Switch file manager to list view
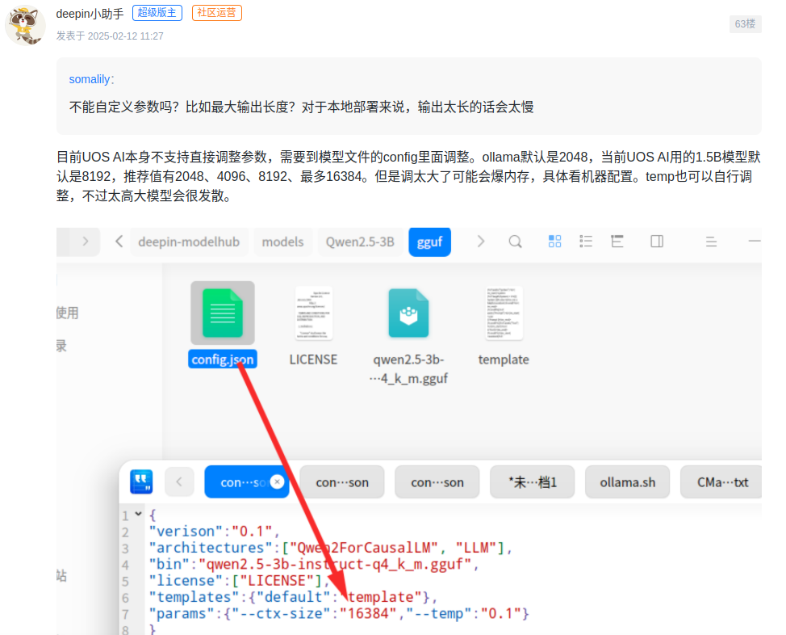The image size is (786, 635). click(x=586, y=242)
